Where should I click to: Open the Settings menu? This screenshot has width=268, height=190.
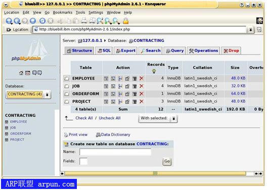tap(96, 13)
